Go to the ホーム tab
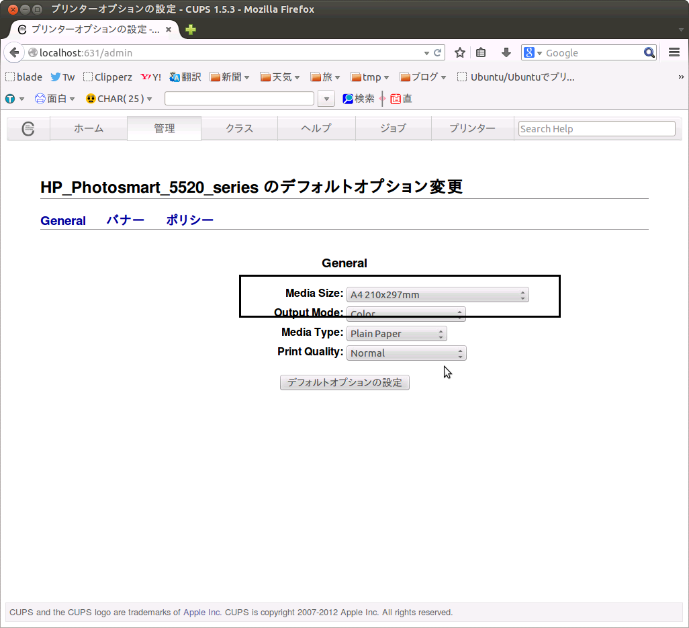This screenshot has width=689, height=628. (x=89, y=128)
